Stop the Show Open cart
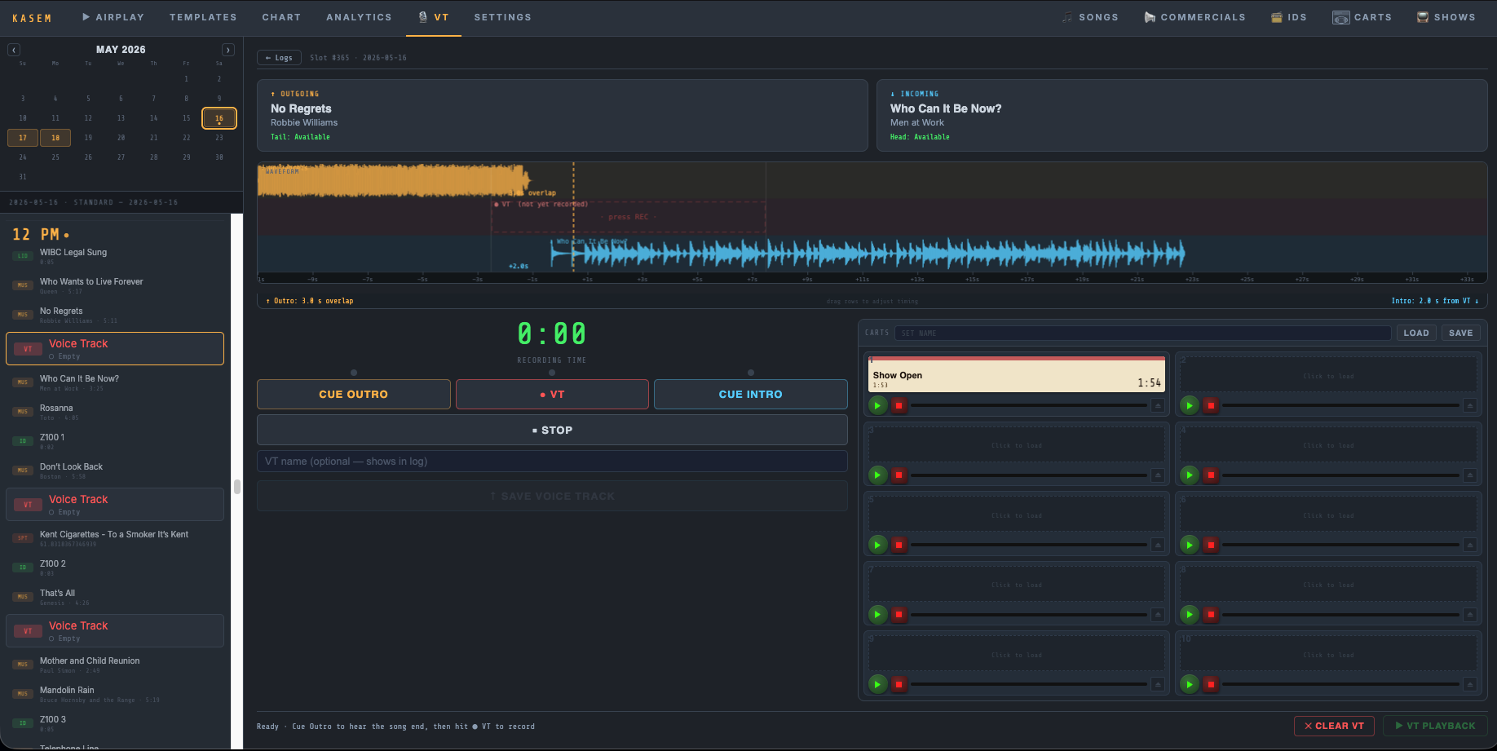This screenshot has height=751, width=1497. coord(899,405)
